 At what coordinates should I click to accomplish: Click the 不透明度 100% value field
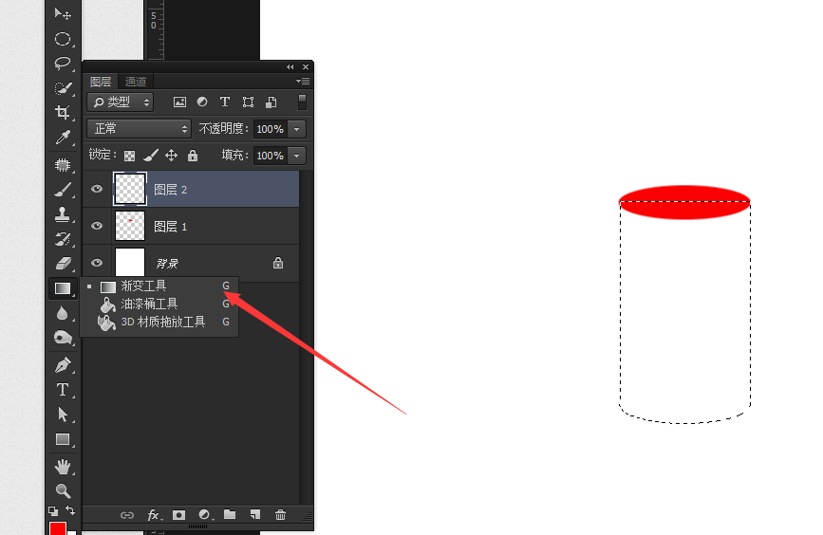(270, 129)
